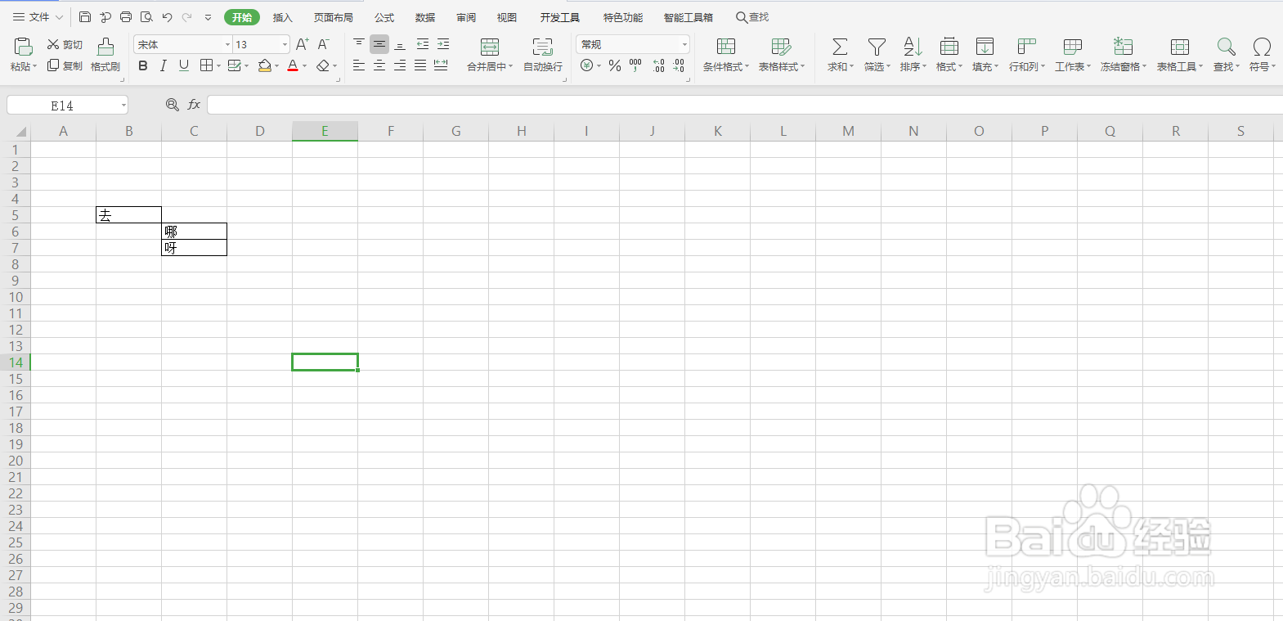Click the Increase Decimal icon
Image resolution: width=1283 pixels, height=621 pixels.
(x=659, y=65)
